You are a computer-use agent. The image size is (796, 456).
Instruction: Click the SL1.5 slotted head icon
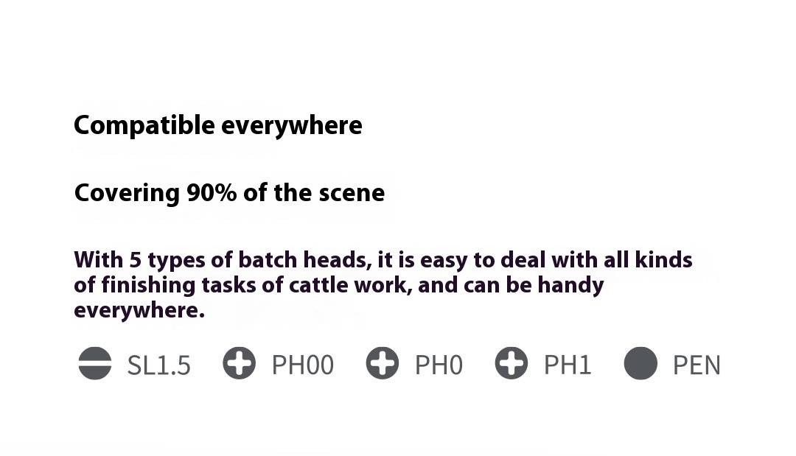tap(95, 363)
